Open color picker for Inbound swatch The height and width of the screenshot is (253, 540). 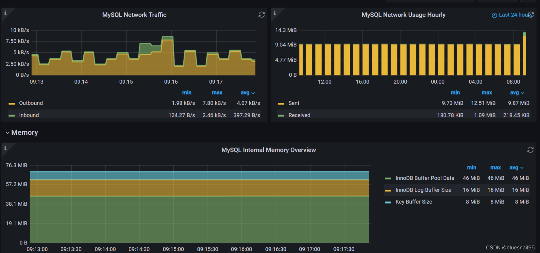point(12,116)
